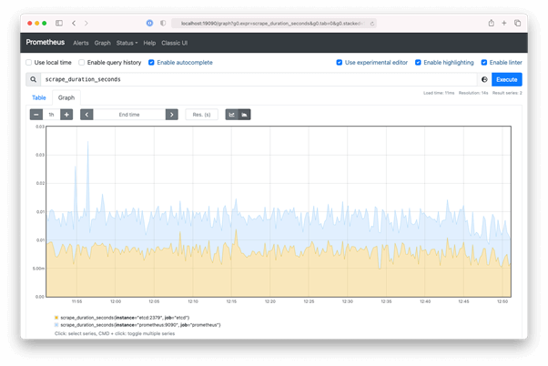
Task: Move end time forward with right chevron
Action: point(172,115)
